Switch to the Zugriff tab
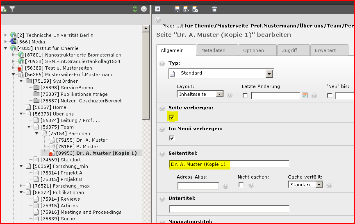Viewport: 355px width, 224px height. 289,50
